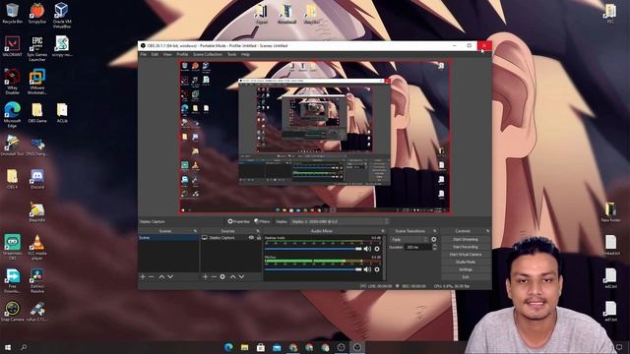Select the BleachBit desktop shortcut

point(37,212)
